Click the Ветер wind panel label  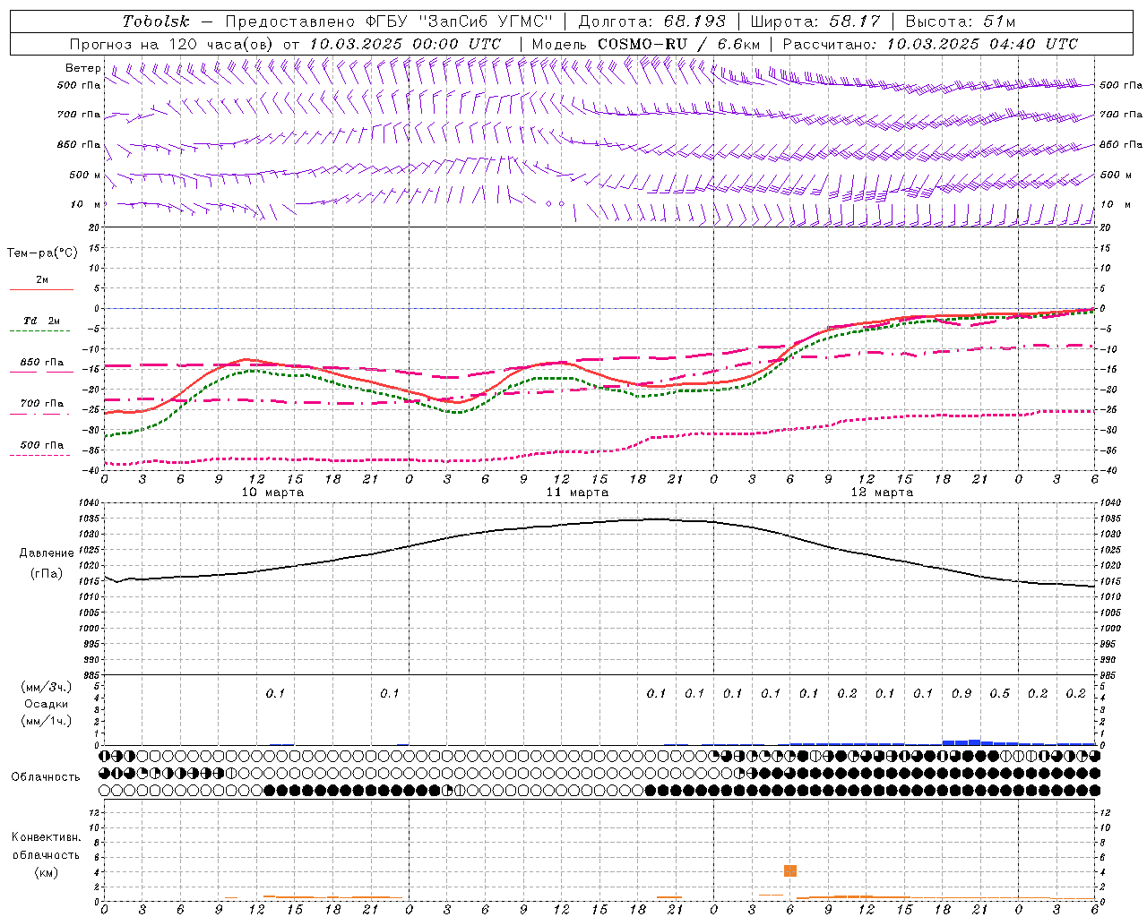tap(83, 68)
